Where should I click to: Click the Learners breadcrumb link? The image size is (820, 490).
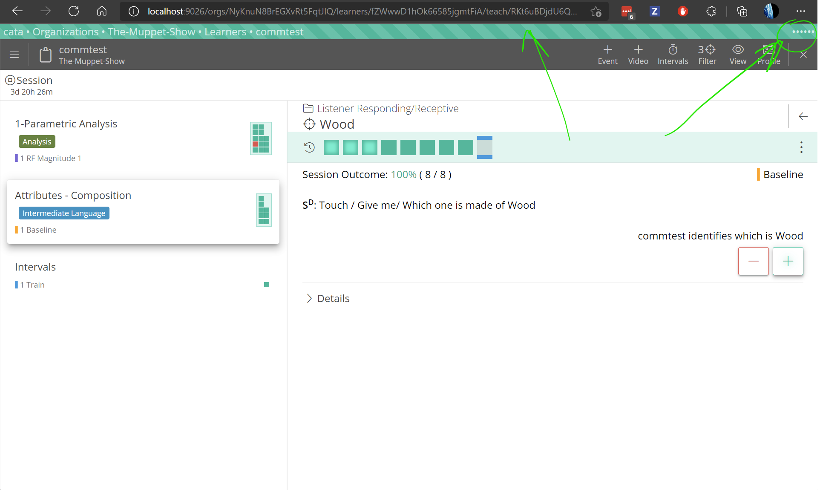pyautogui.click(x=225, y=32)
